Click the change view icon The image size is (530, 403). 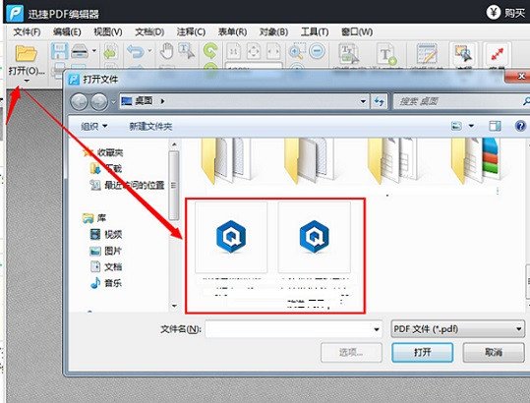pos(456,126)
